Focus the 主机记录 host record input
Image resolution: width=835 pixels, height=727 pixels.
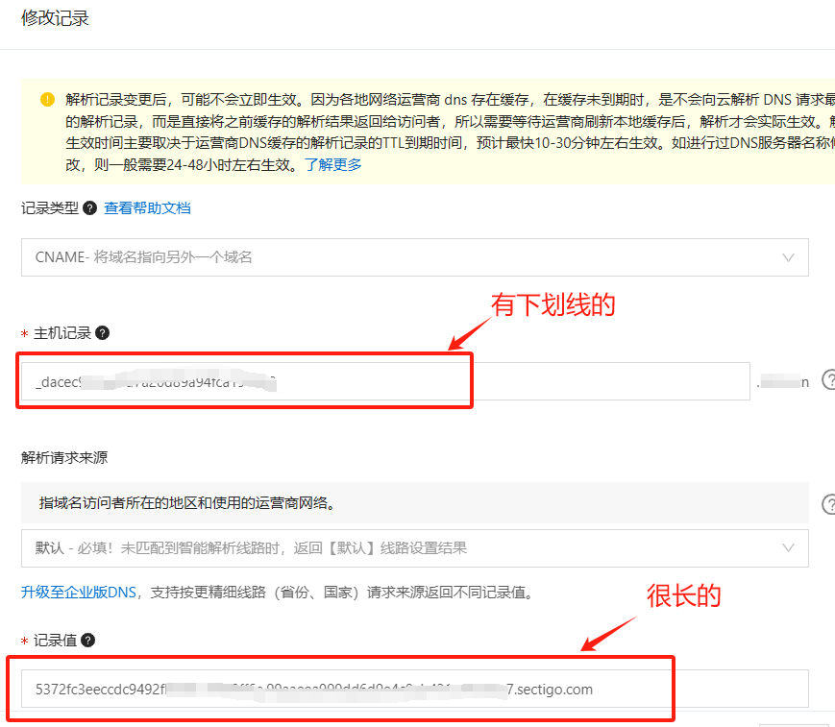384,381
